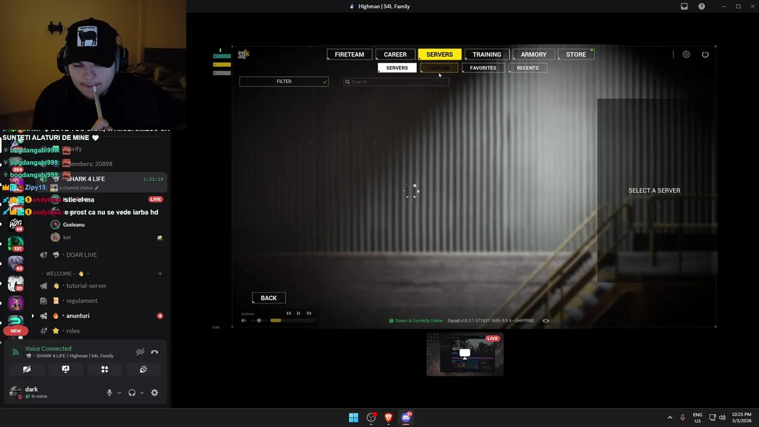Open Discord soundboard icon
The width and height of the screenshot is (759, 427).
tap(143, 369)
